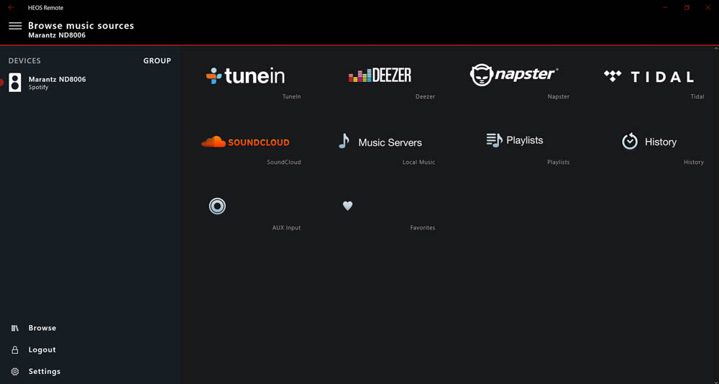Open the Deezer music source logo
Image resolution: width=719 pixels, height=384 pixels.
click(380, 76)
